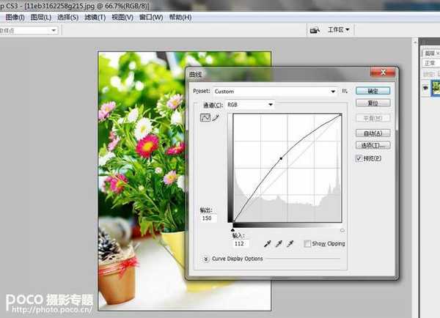Click the Bridge launch icon in options bar
Image resolution: width=440 pixels, height=318 pixels.
pyautogui.click(x=315, y=30)
